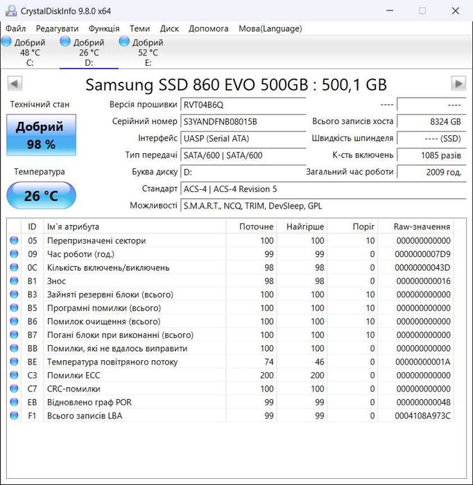Image resolution: width=473 pixels, height=485 pixels.
Task: Open the Мова(Language) menu
Action: click(x=270, y=29)
